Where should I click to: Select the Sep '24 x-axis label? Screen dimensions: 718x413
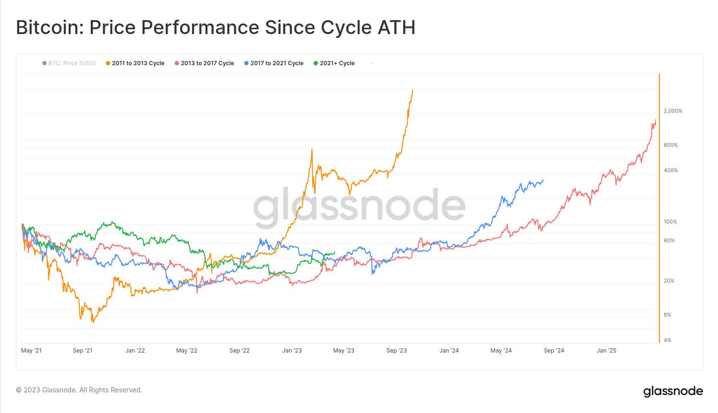point(554,351)
